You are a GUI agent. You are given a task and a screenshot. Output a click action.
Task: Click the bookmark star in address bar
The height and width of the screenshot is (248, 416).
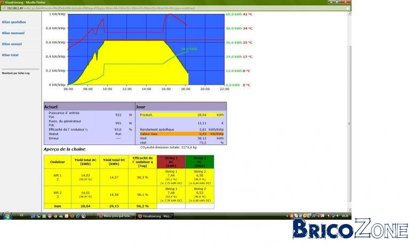[x=347, y=8]
